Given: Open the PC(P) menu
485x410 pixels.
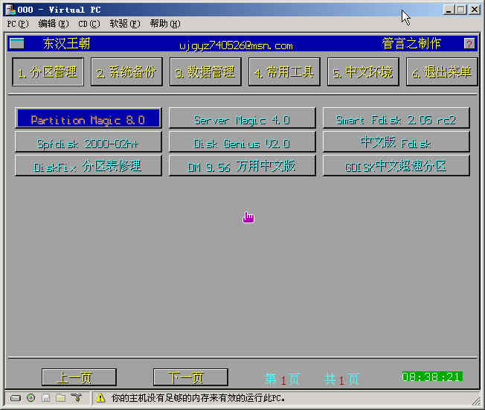Looking at the screenshot, I should [18, 24].
